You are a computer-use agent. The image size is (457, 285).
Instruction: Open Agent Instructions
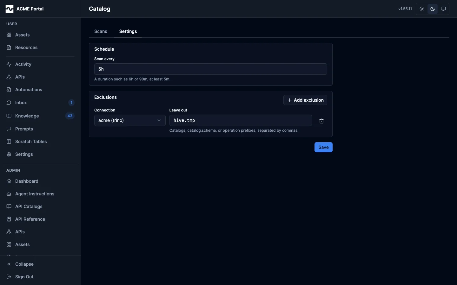pos(40,194)
